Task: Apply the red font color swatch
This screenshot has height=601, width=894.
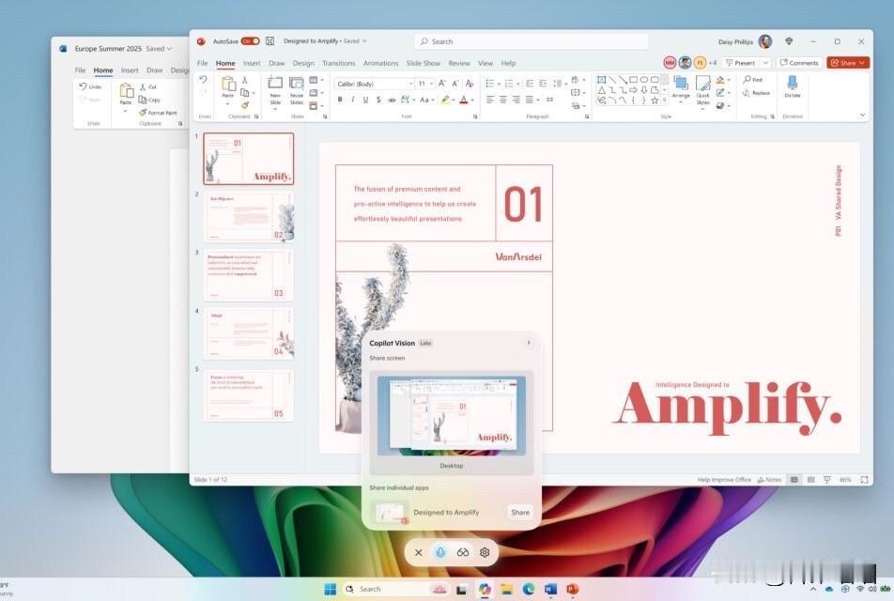Action: [464, 100]
